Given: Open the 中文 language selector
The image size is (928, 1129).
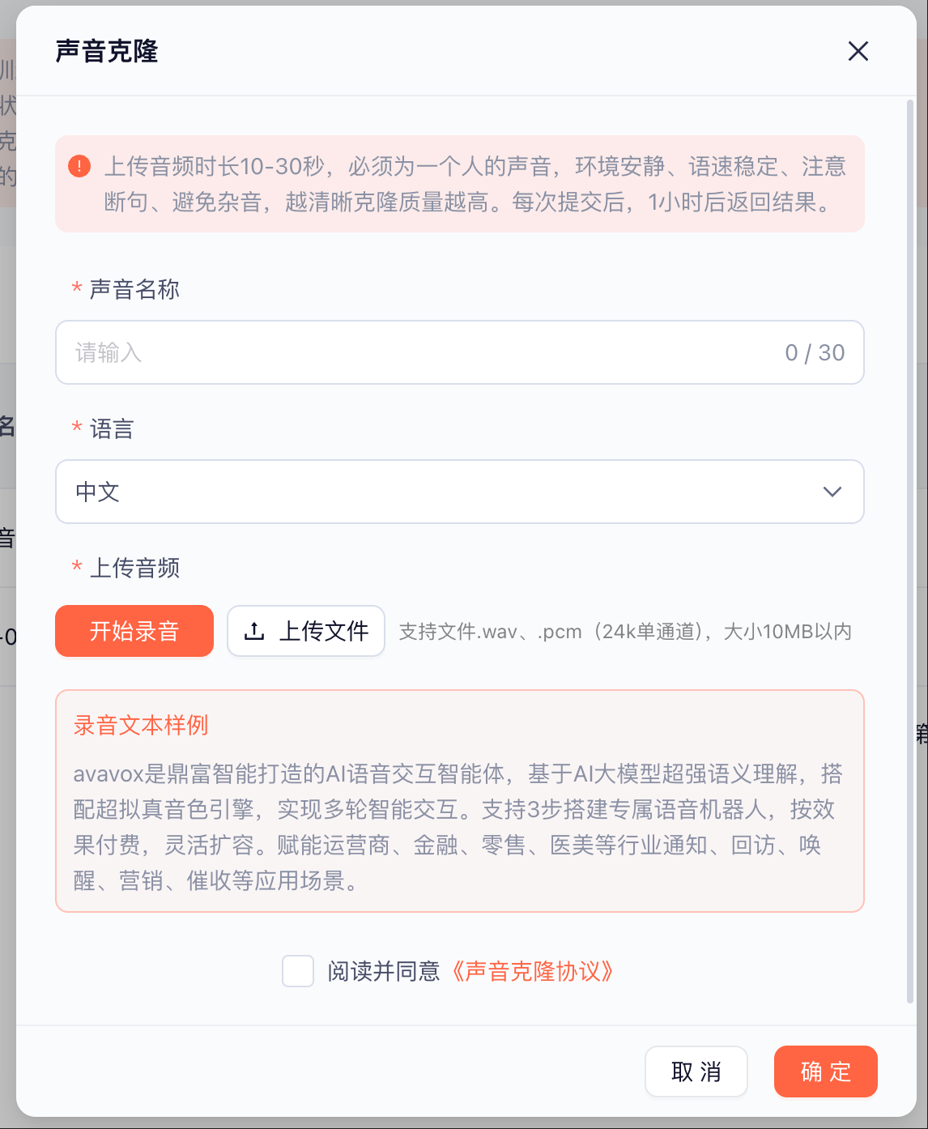Looking at the screenshot, I should coord(460,492).
